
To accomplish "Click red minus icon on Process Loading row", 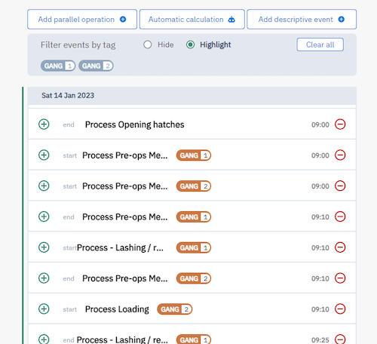I will click(340, 309).
